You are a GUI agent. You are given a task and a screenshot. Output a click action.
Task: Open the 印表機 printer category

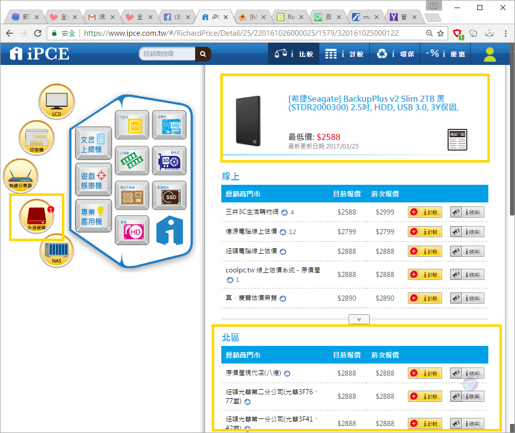(x=36, y=137)
